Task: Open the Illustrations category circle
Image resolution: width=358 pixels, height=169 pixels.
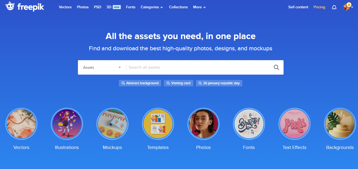Action: pyautogui.click(x=67, y=124)
